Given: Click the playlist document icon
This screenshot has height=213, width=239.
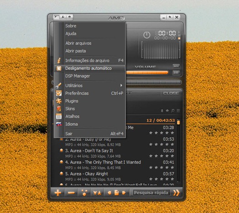Looking at the screenshot, I should coord(117,193).
